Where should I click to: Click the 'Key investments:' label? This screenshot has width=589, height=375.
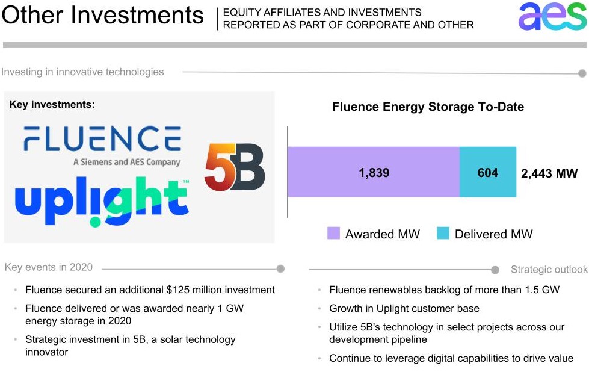pos(52,105)
